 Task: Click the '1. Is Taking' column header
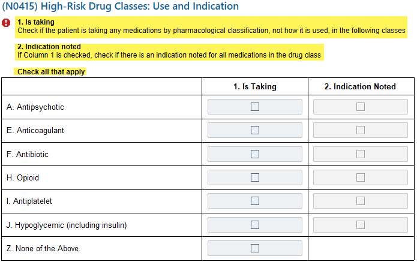tap(255, 86)
